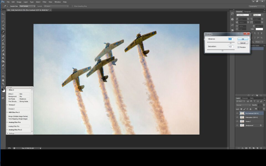The height and width of the screenshot is (166, 266).
Task: Select the Blur tool
Action: (3, 58)
